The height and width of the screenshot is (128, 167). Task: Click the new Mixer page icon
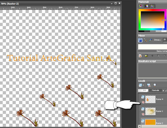pyautogui.click(x=140, y=56)
